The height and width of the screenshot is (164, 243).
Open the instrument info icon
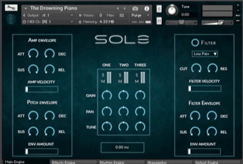(147, 9)
